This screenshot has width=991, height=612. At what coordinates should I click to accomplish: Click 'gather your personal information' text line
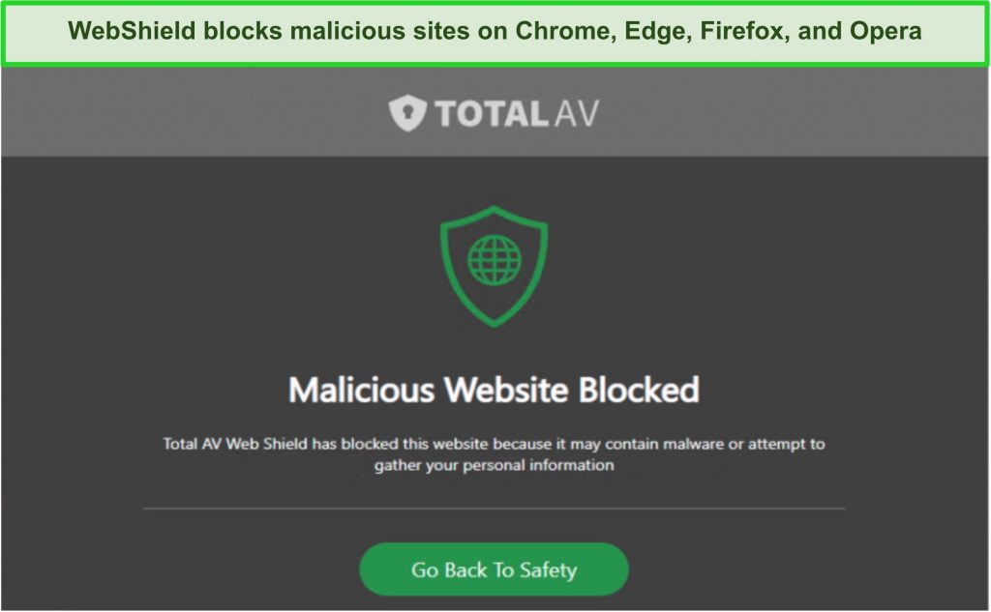tap(495, 465)
